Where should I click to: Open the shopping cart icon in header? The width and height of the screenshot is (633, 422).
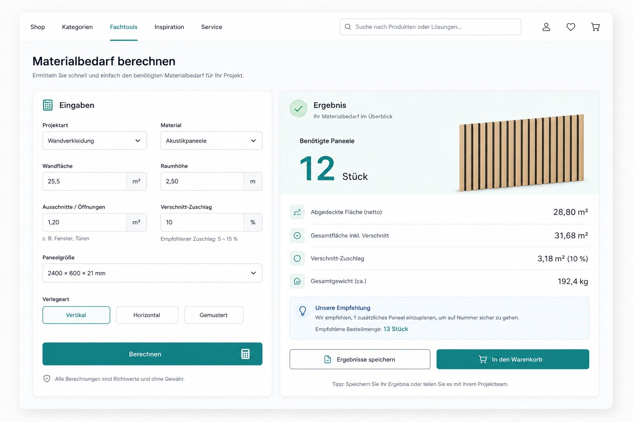point(595,27)
